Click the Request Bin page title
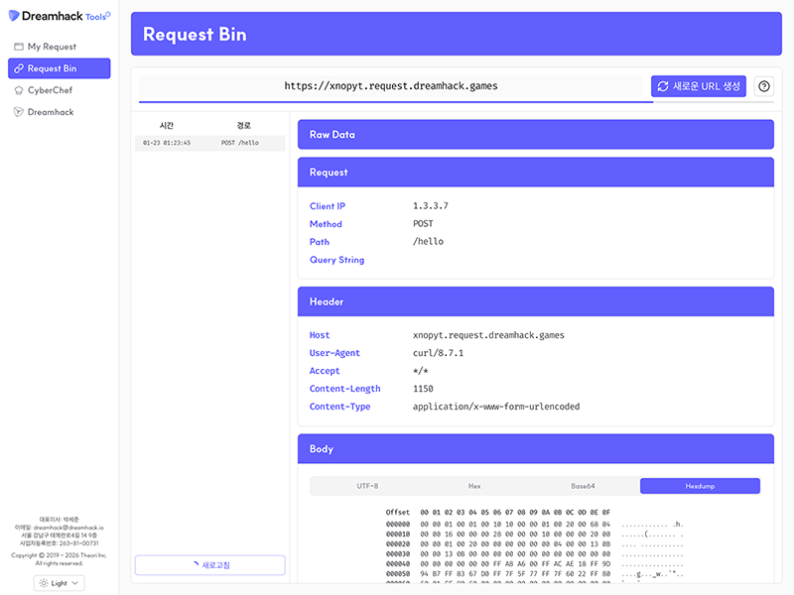Viewport: 794px width, 595px height. click(195, 35)
